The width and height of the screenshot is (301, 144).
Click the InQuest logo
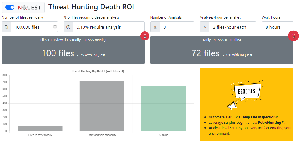click(x=29, y=8)
